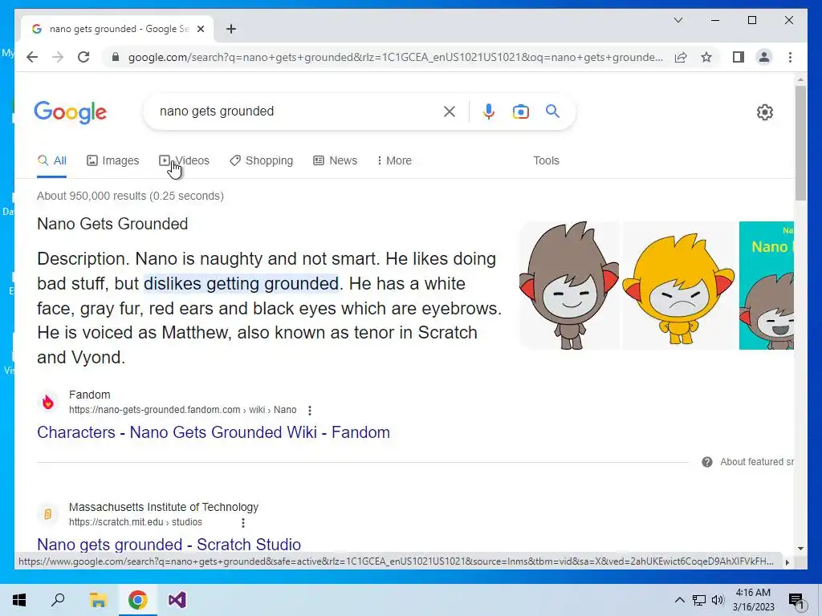This screenshot has height=616, width=822.
Task: Open the Chrome profile avatar menu
Action: tap(764, 57)
